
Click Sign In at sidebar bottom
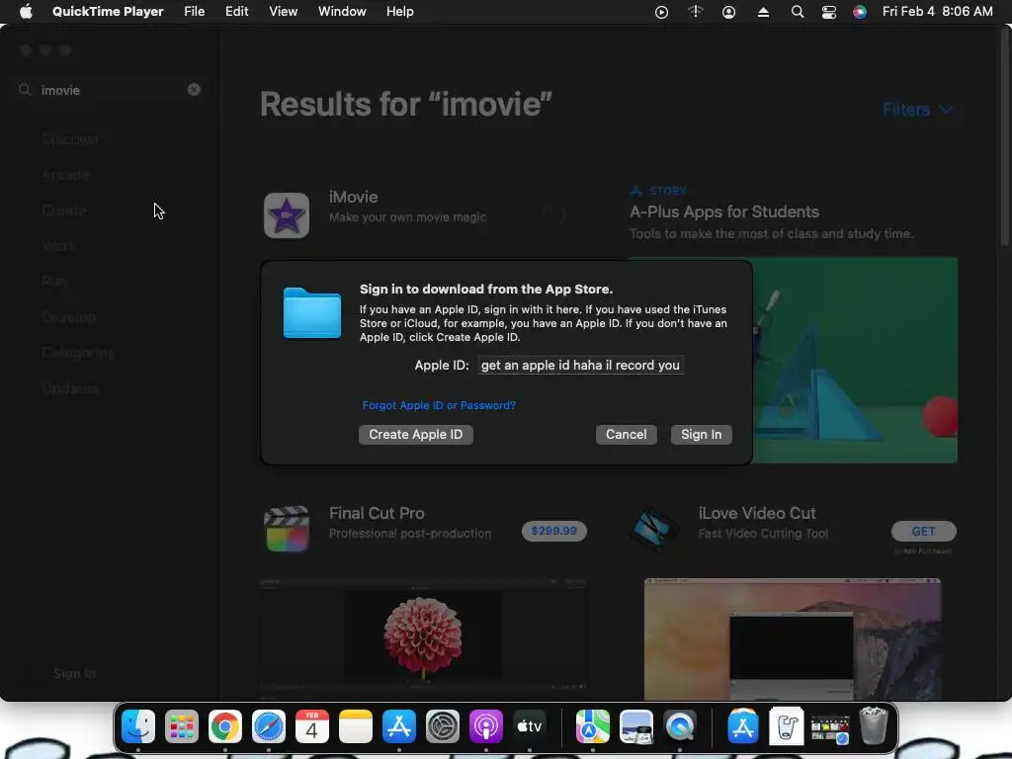point(74,673)
